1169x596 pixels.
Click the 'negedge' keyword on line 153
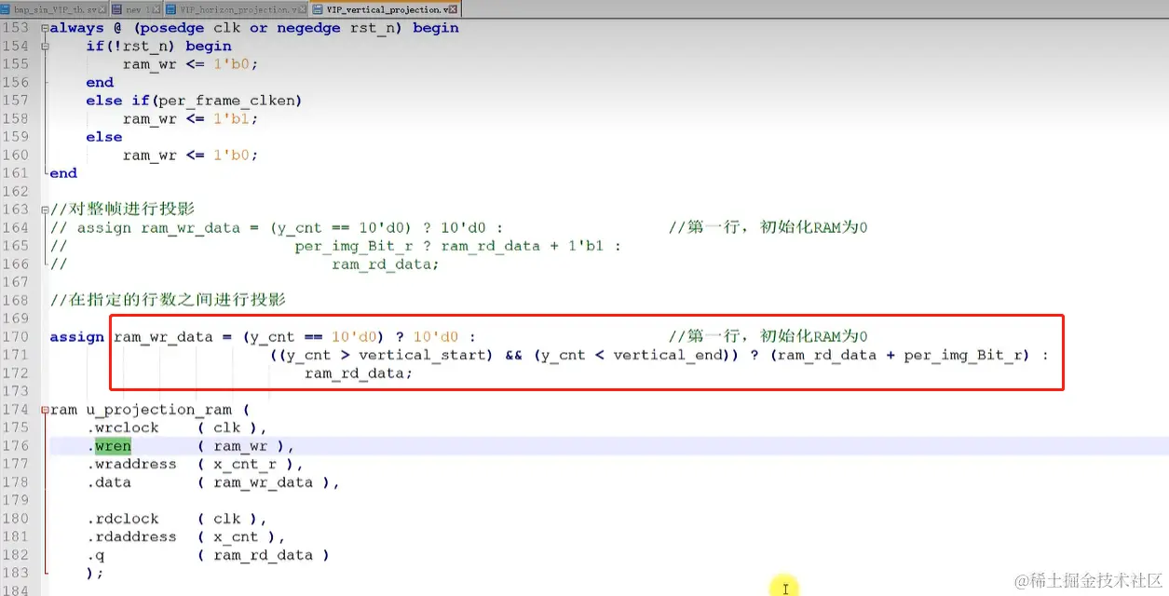tap(308, 28)
